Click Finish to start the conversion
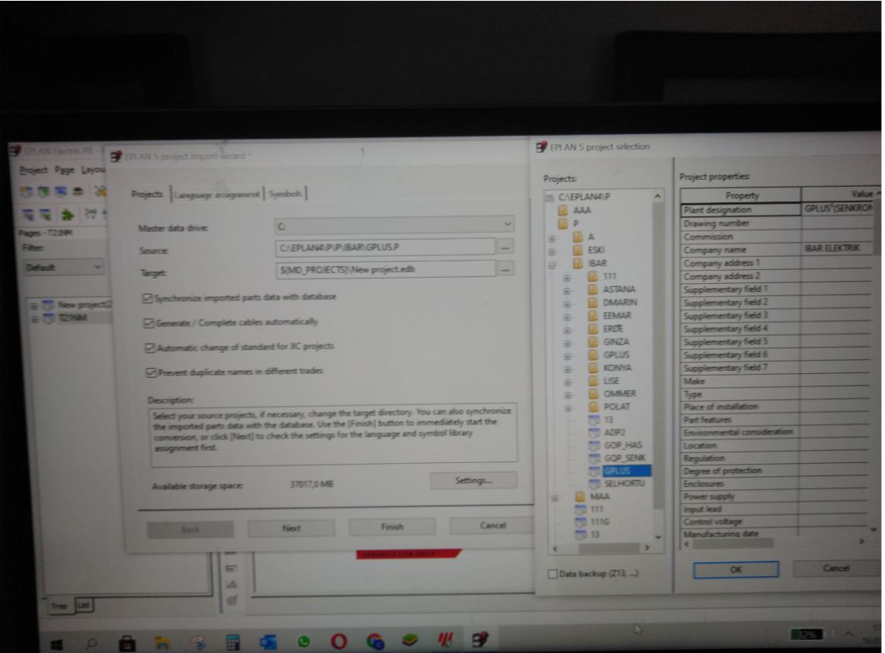 [392, 527]
